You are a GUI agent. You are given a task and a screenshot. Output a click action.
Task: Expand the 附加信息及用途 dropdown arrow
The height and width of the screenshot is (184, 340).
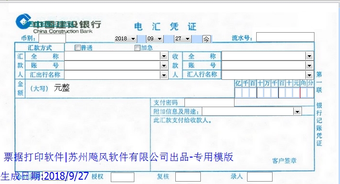[x=297, y=111]
